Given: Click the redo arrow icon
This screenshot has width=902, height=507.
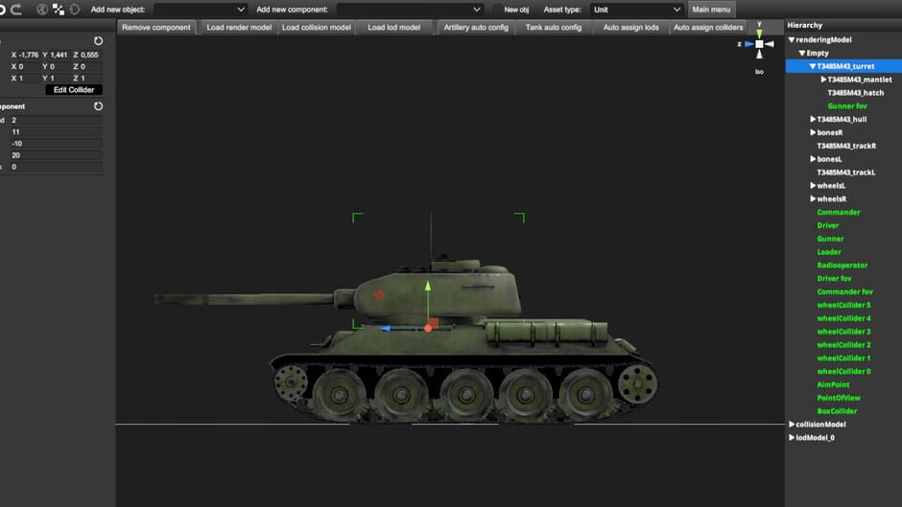Looking at the screenshot, I should 15,10.
